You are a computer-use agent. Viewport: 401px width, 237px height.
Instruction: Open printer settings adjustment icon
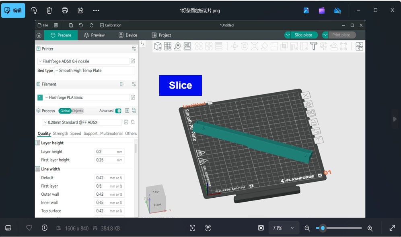pyautogui.click(x=134, y=49)
